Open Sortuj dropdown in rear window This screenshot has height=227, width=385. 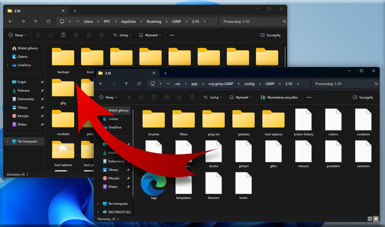click(x=122, y=35)
